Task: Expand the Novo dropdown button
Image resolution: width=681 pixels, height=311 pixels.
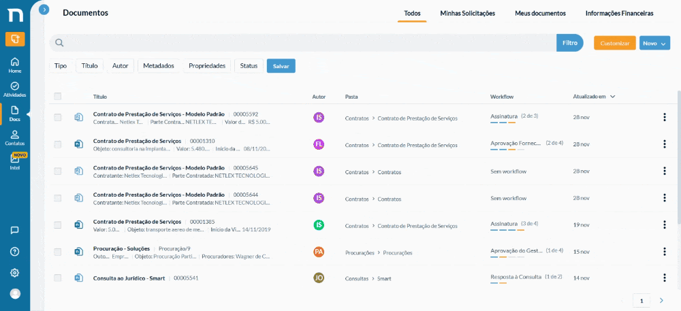Action: [654, 43]
